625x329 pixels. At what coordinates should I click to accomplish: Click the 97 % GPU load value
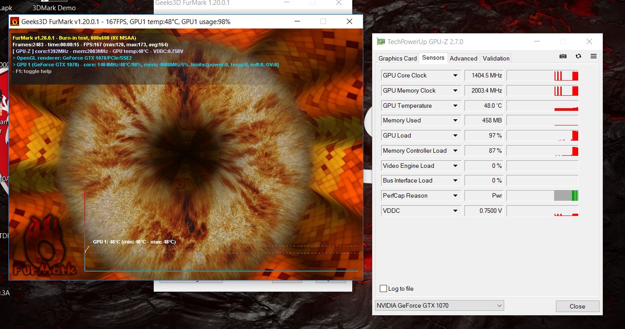[484, 136]
